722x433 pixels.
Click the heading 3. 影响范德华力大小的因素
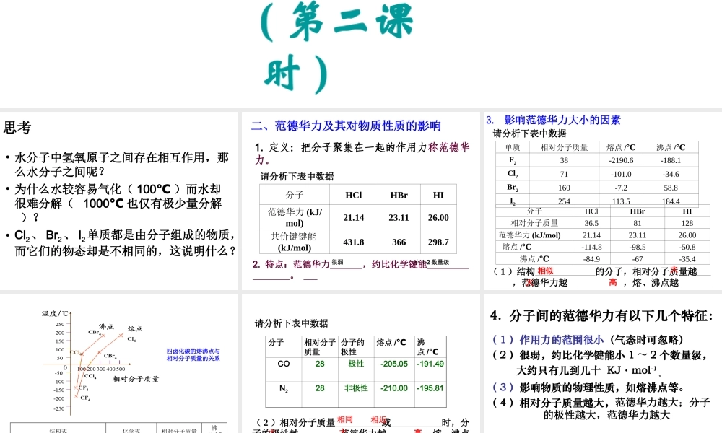(552, 121)
